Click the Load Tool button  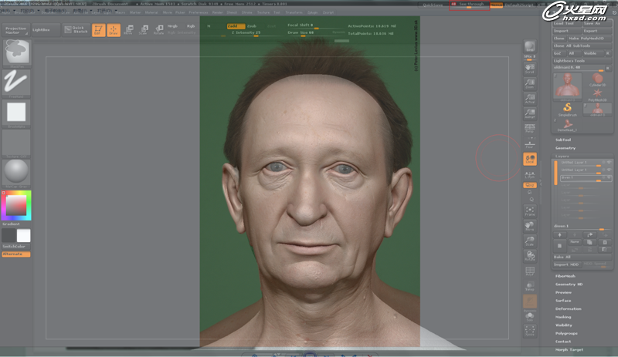566,24
